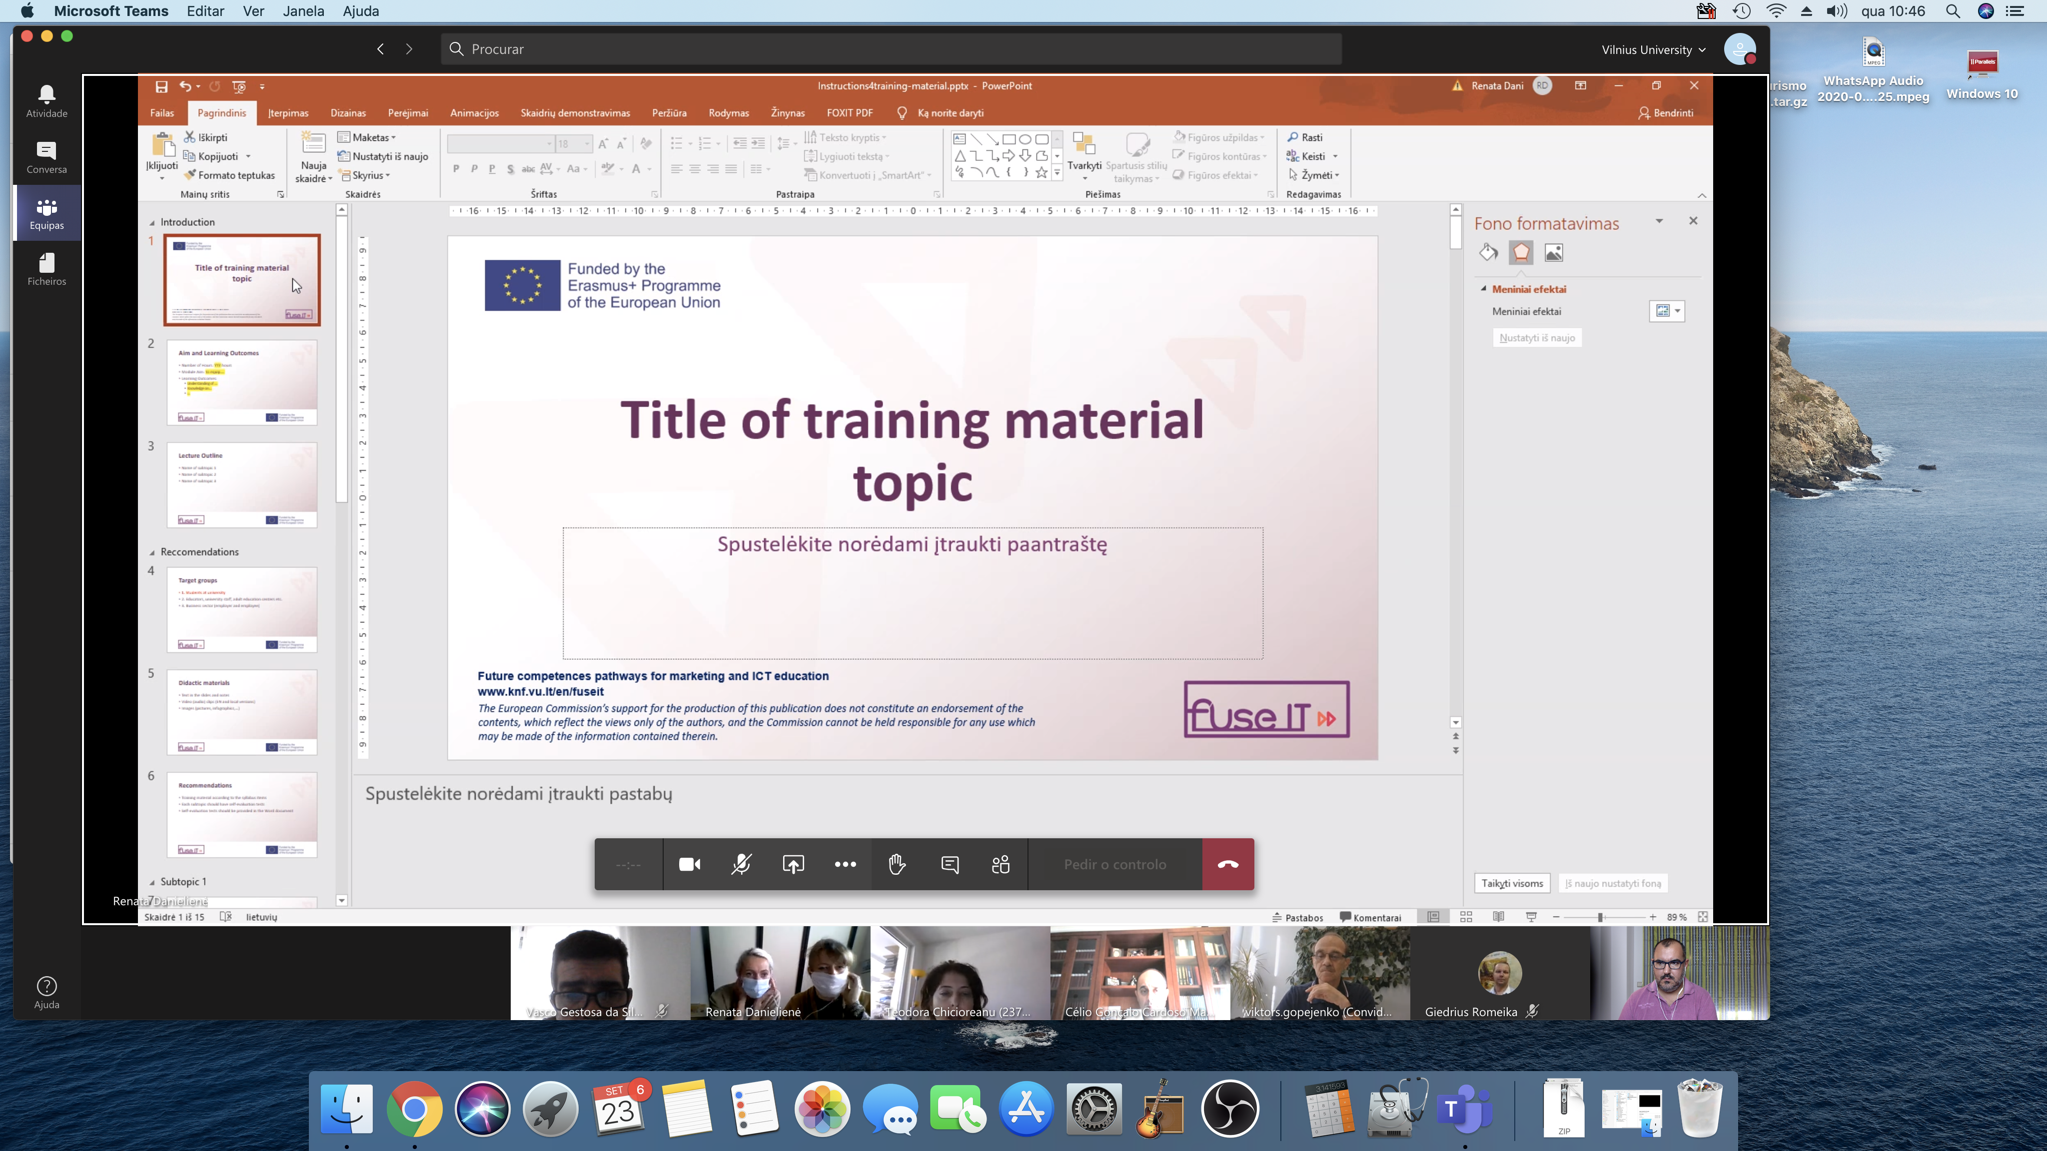Open Chrome from the Dock

point(414,1108)
